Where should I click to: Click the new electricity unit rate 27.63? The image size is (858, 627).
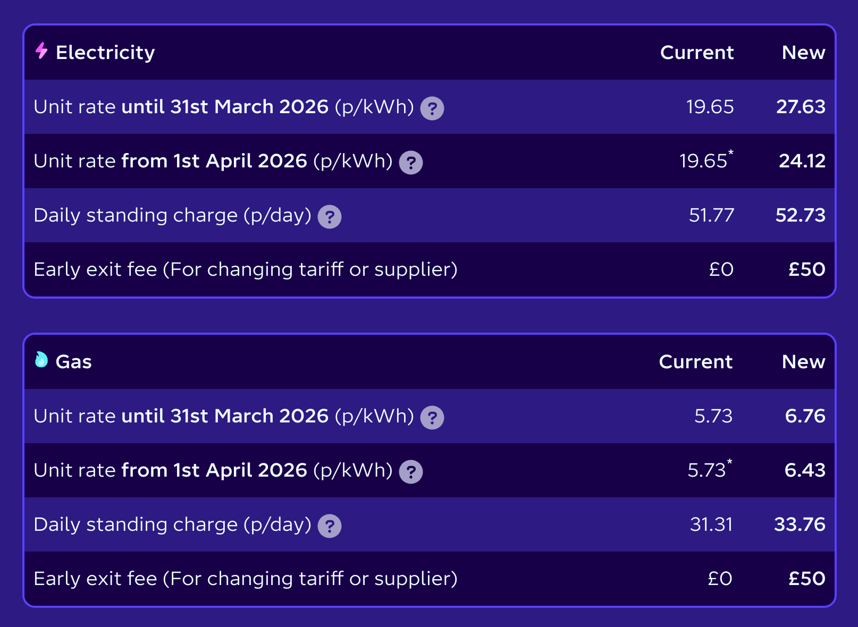[x=801, y=107]
